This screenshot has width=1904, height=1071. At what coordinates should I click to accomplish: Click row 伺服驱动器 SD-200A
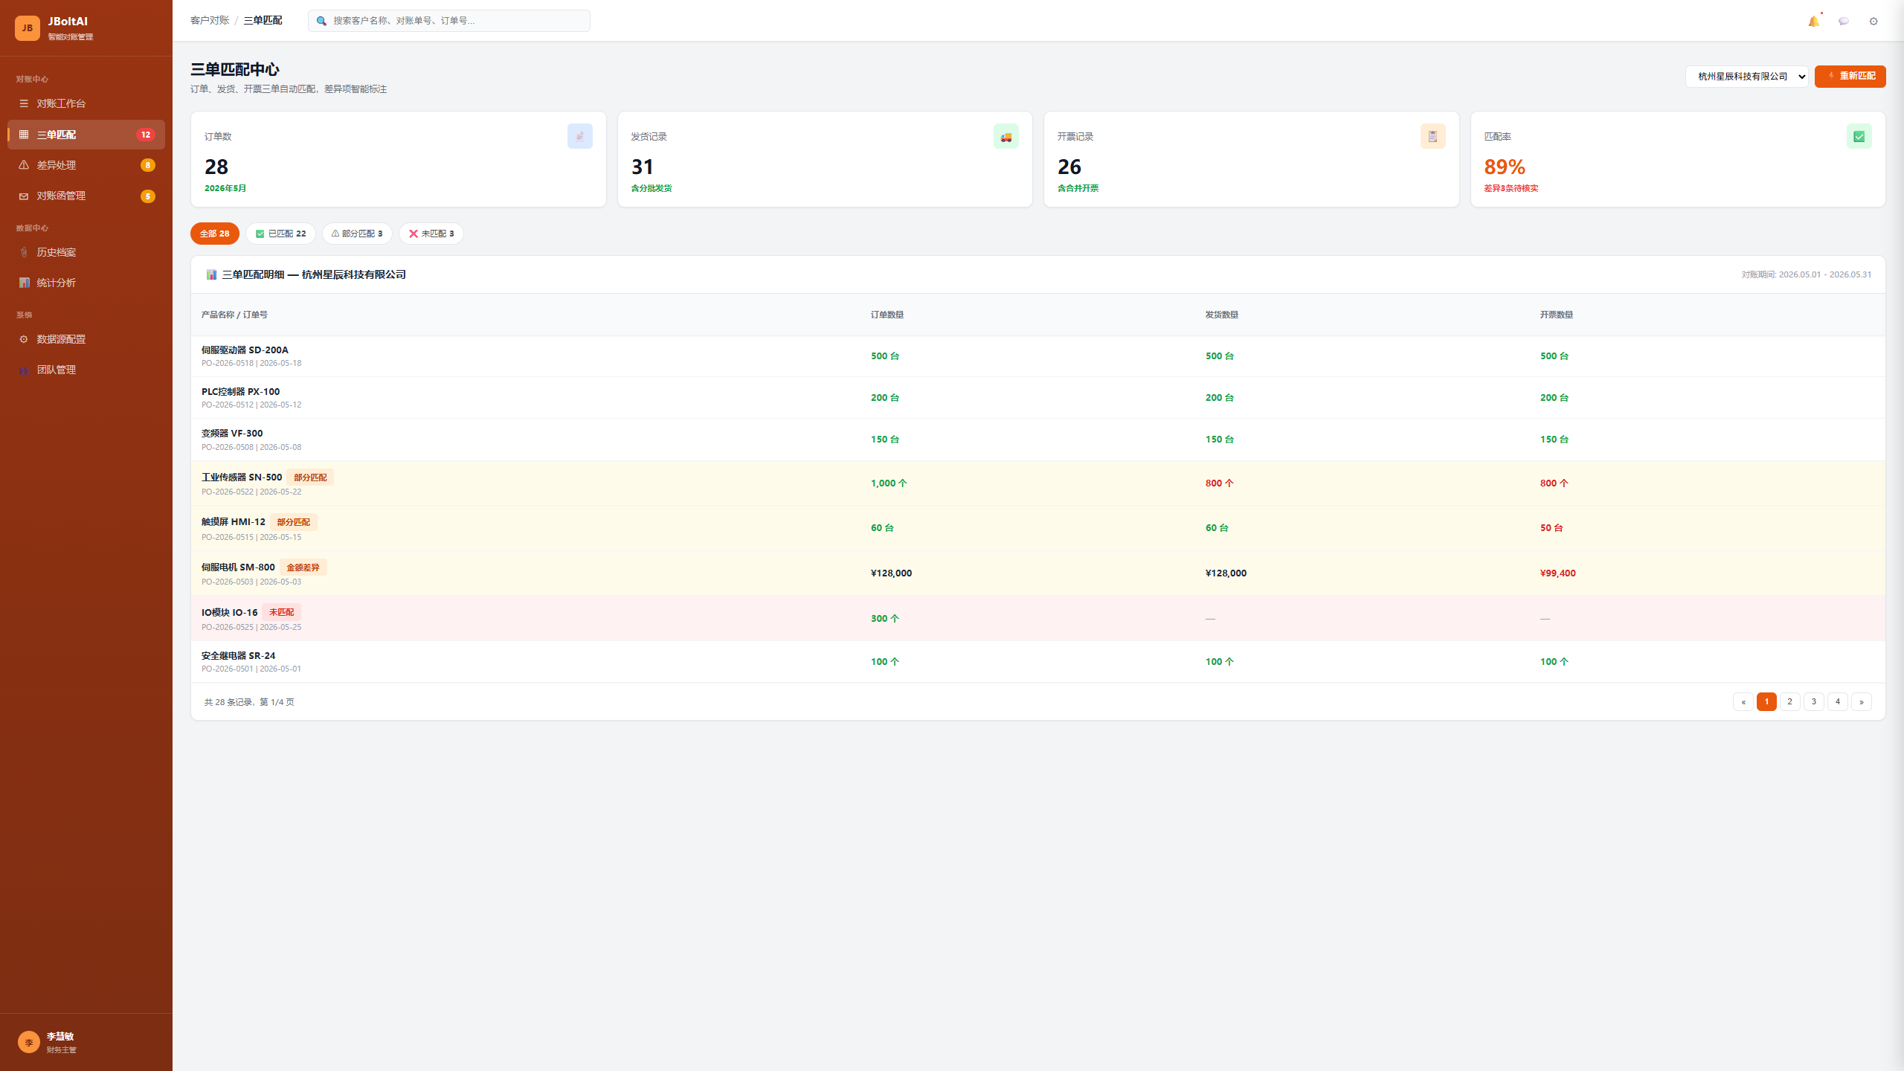(x=1038, y=356)
